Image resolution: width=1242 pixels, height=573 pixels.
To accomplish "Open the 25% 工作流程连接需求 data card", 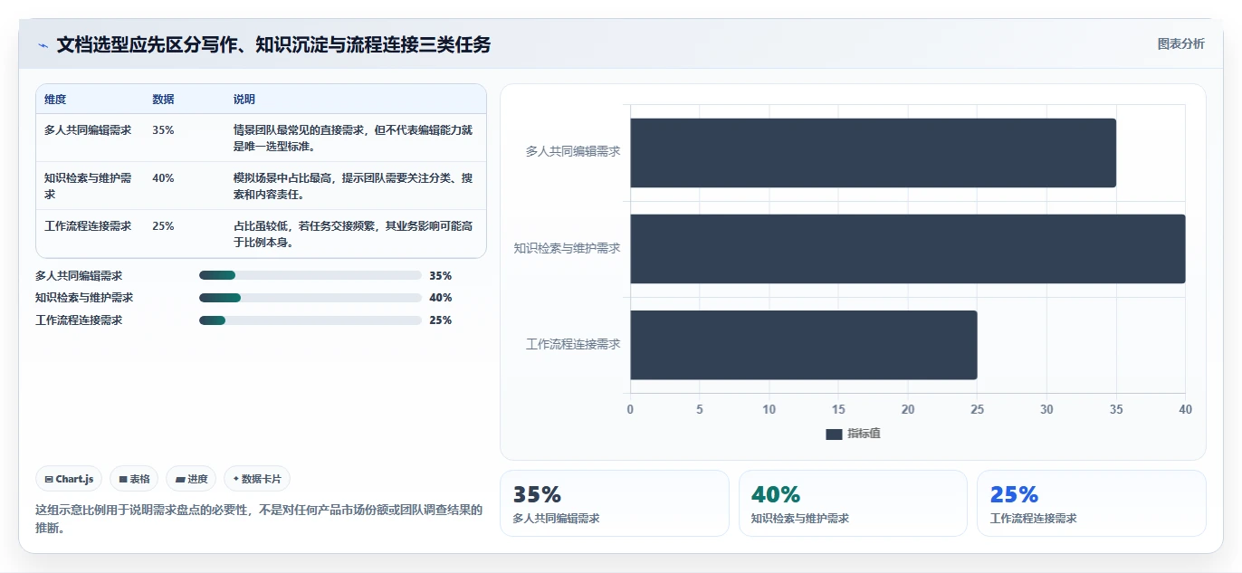I will click(1092, 503).
